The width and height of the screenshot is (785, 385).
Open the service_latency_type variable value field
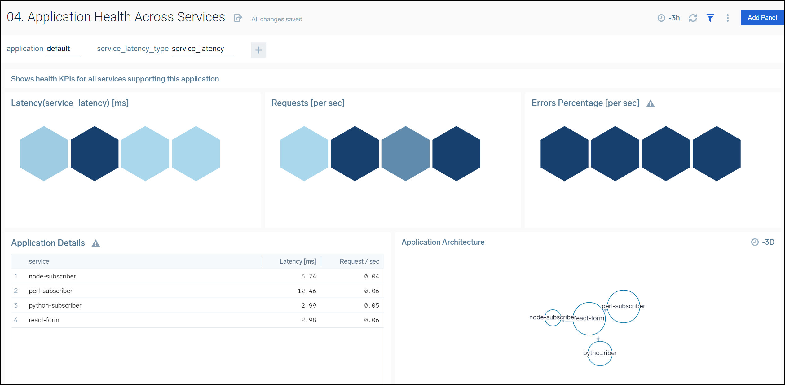[203, 49]
